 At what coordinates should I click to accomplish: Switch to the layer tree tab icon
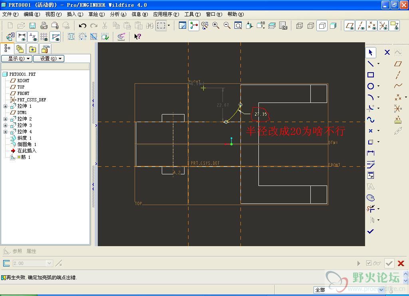20,49
